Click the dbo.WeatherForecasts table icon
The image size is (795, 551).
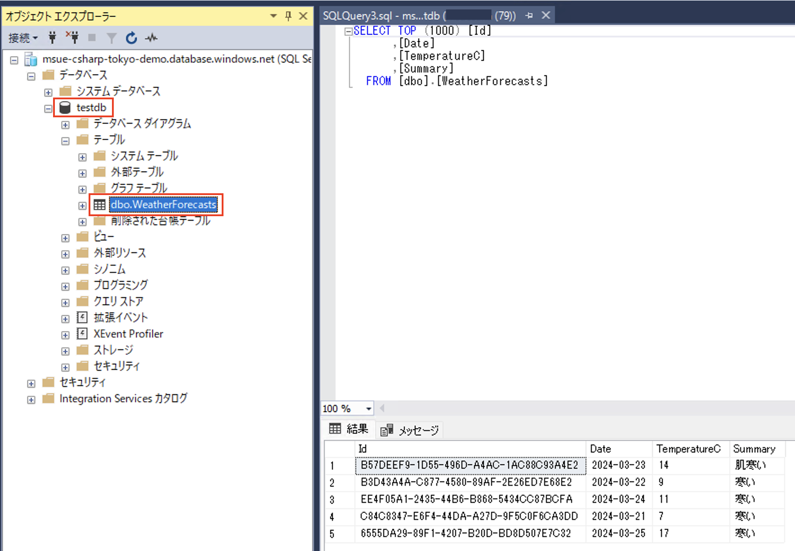tap(99, 204)
